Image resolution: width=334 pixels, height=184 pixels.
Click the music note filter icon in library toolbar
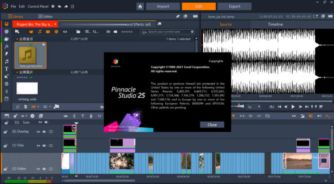(40, 32)
